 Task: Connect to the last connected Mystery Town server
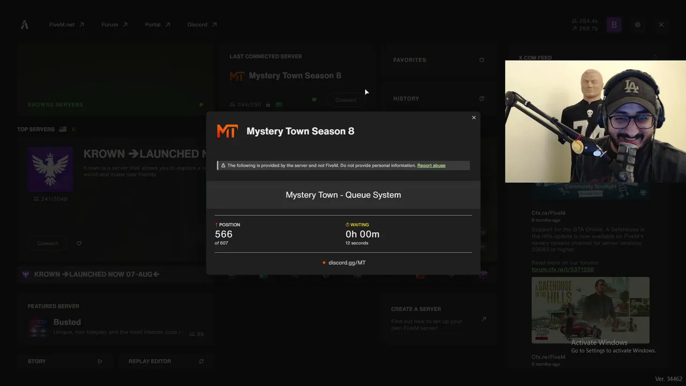point(346,100)
